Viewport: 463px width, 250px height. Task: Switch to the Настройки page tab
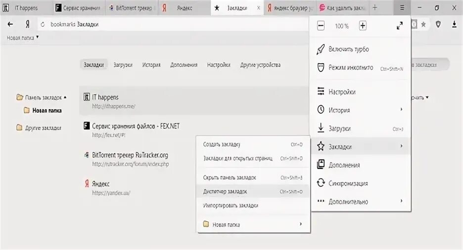click(219, 65)
